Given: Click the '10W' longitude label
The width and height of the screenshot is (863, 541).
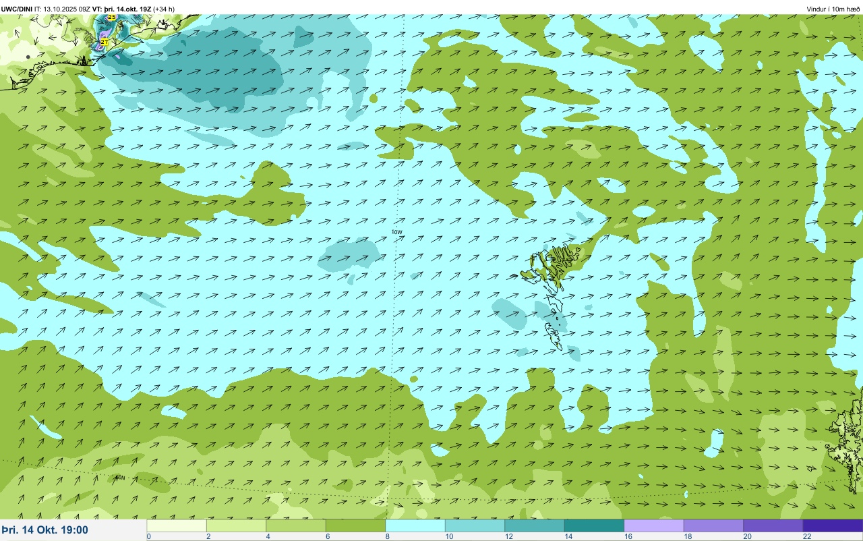Looking at the screenshot, I should tap(396, 232).
